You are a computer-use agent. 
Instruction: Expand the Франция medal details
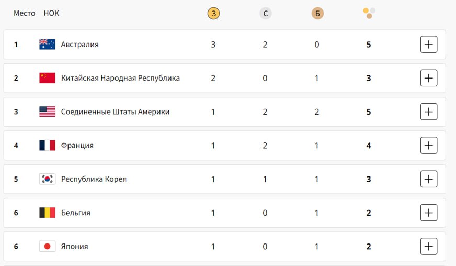click(429, 146)
